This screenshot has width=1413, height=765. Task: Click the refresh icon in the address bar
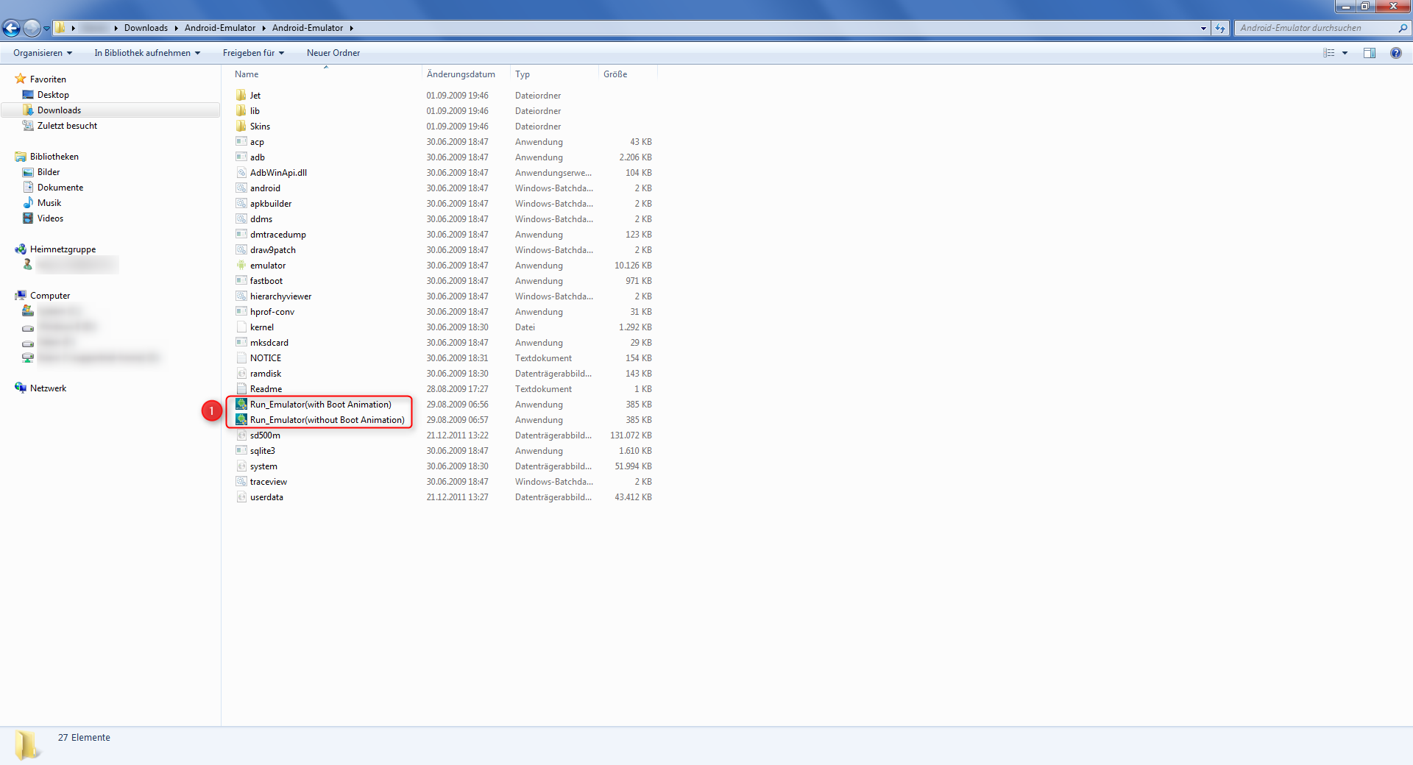1220,28
